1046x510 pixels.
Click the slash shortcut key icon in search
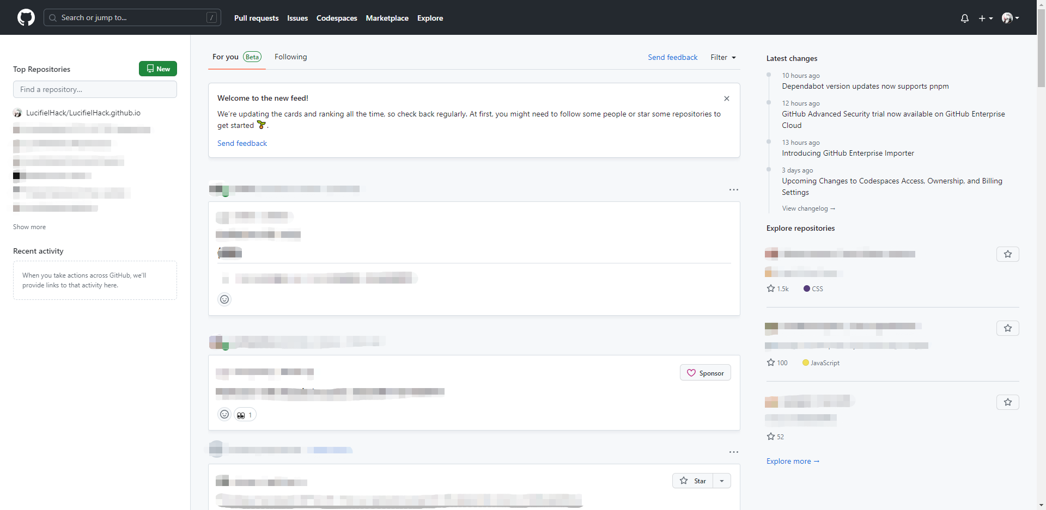[x=212, y=17]
